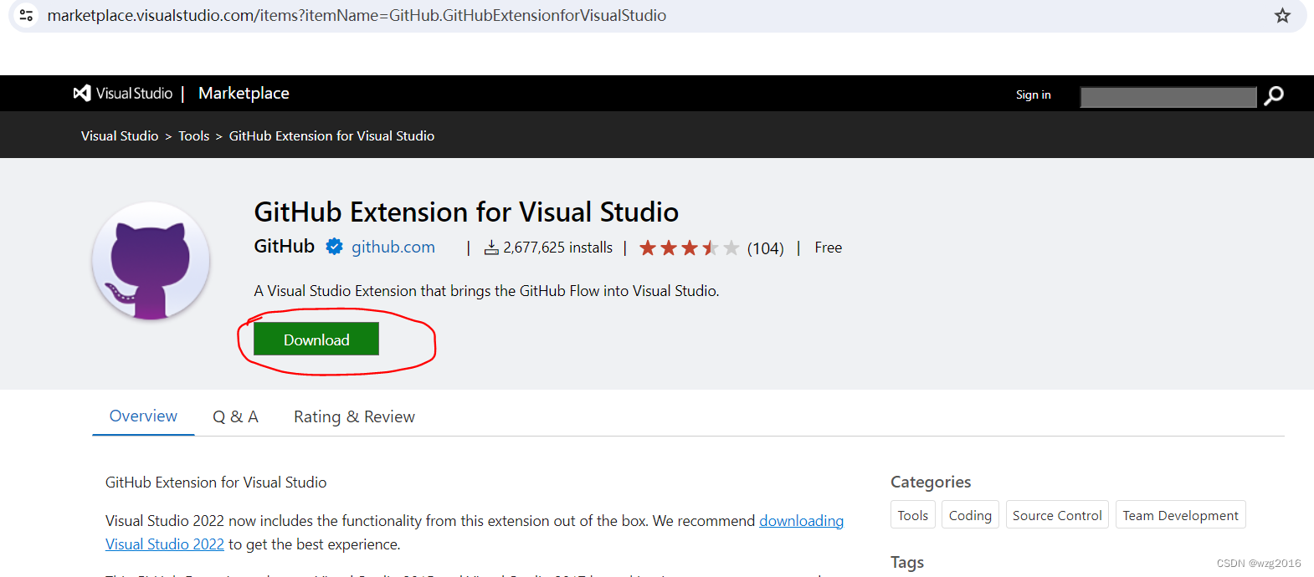
Task: Select the Source Control category tag
Action: click(1057, 514)
